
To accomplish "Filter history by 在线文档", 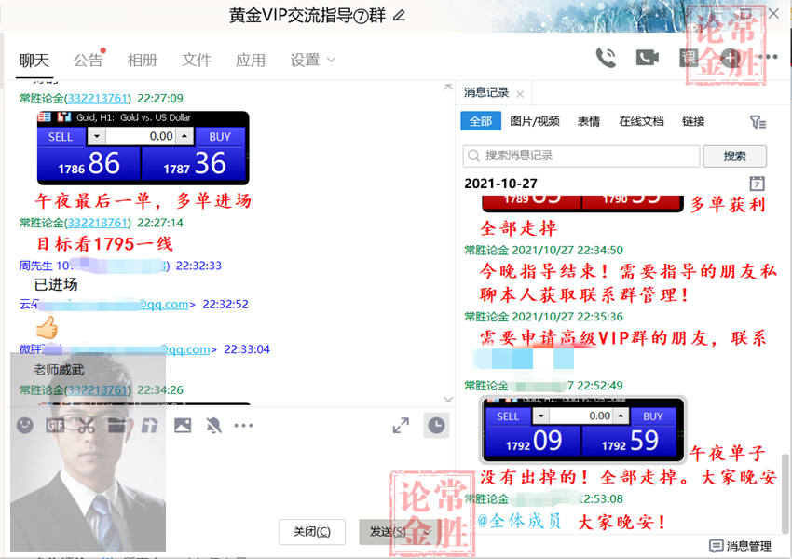I will click(x=641, y=121).
